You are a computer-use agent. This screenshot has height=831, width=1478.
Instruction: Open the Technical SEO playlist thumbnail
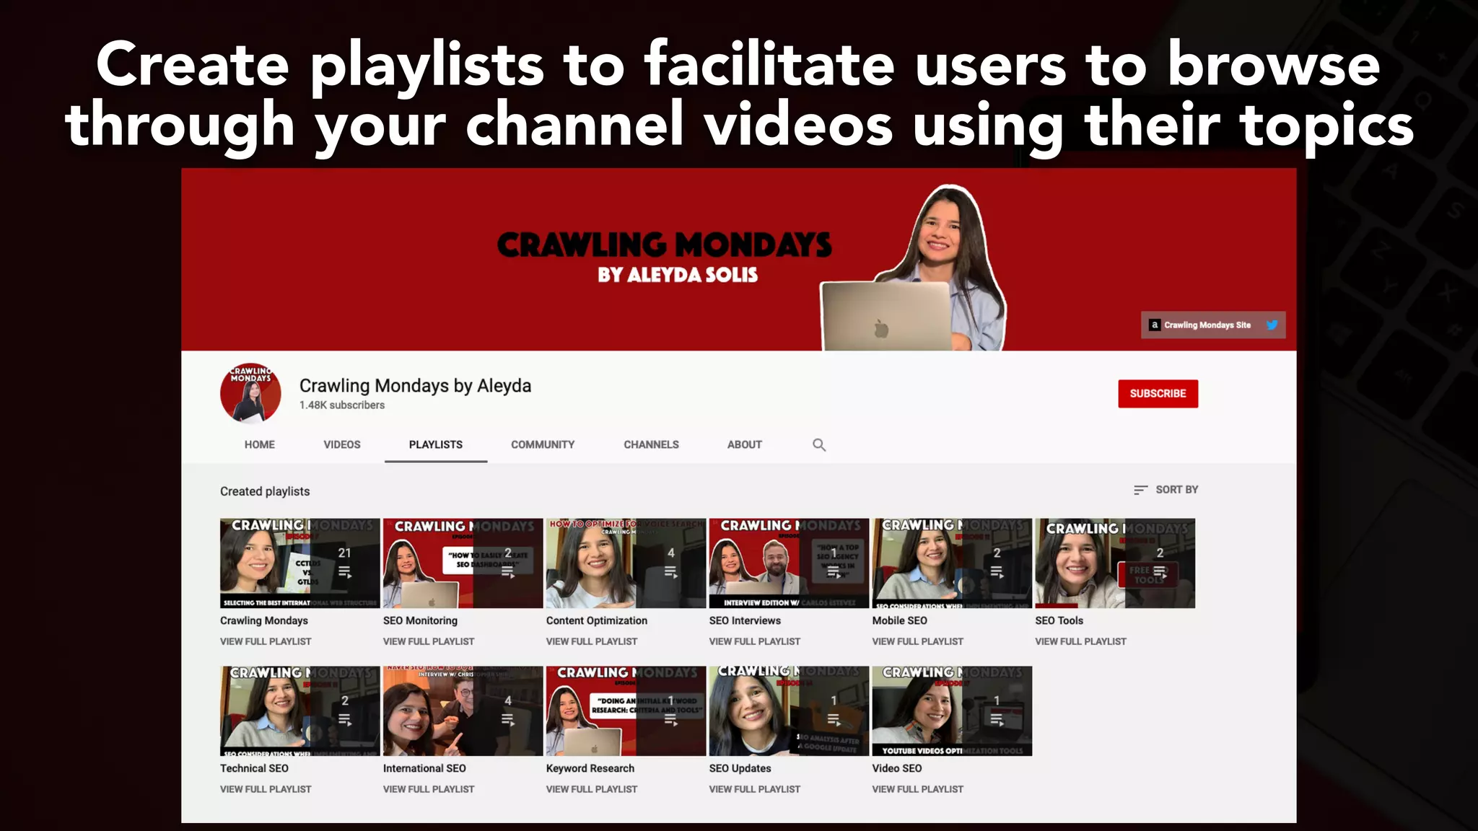tap(299, 711)
